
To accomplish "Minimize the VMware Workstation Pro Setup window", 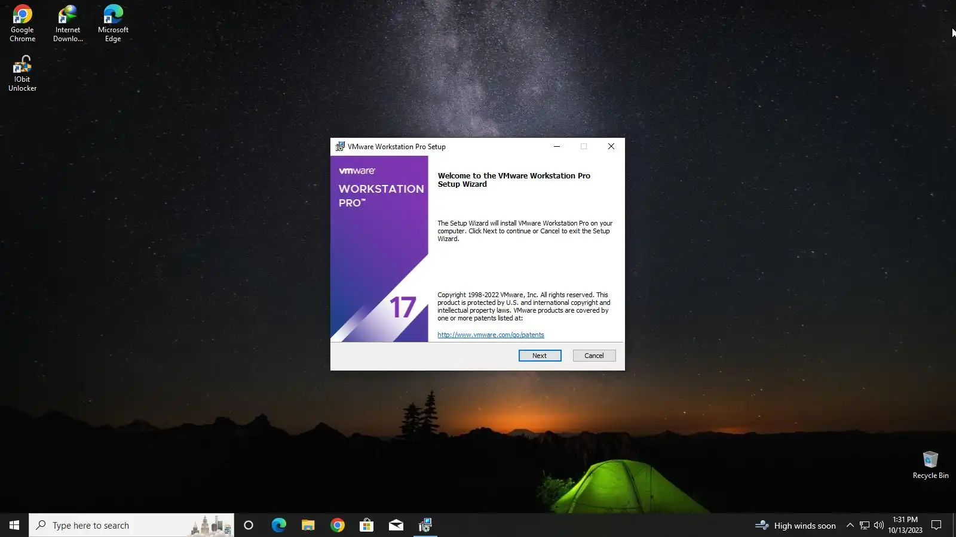I will 557,146.
